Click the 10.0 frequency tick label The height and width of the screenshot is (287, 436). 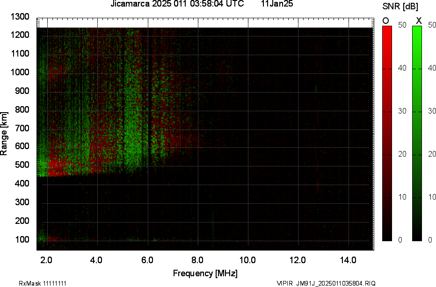pos(248,260)
